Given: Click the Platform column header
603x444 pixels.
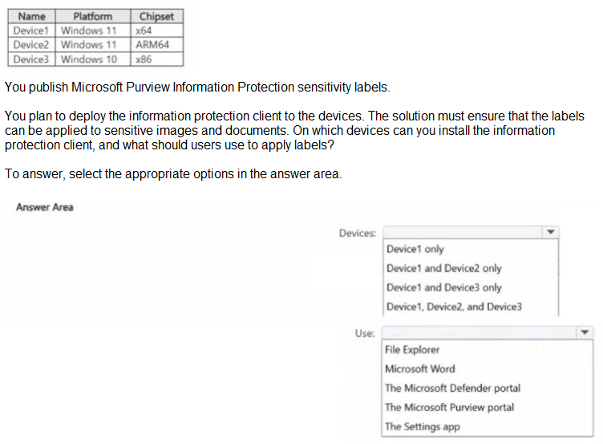Looking at the screenshot, I should (92, 16).
